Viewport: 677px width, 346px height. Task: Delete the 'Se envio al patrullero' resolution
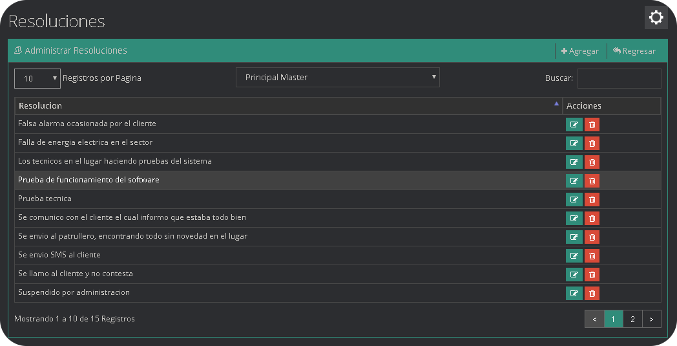click(x=592, y=237)
